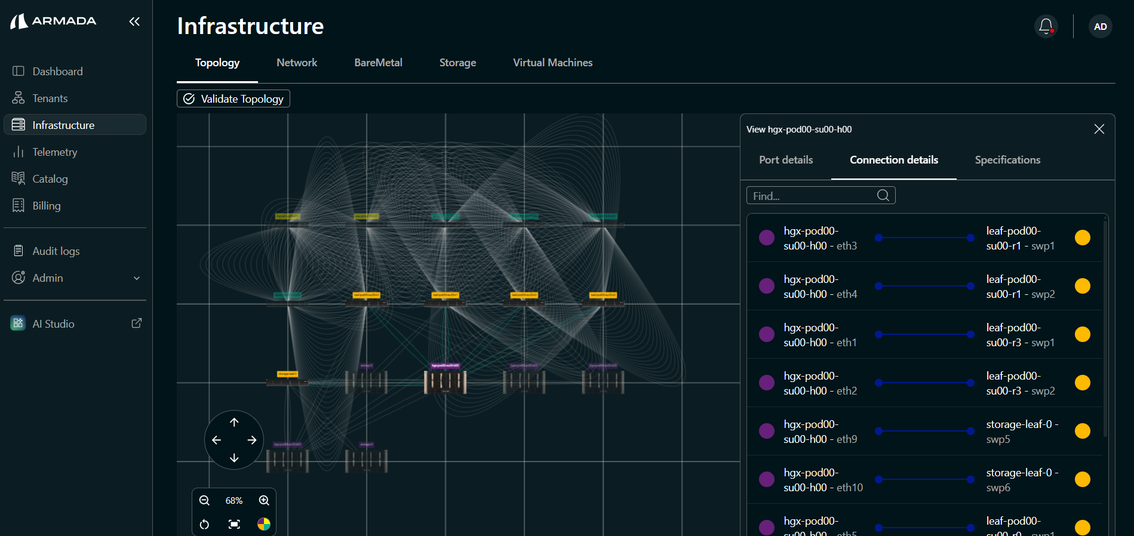1134x536 pixels.
Task: Zoom out of the topology canvas
Action: coord(204,500)
